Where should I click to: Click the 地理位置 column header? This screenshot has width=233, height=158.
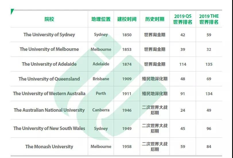[x=101, y=19]
